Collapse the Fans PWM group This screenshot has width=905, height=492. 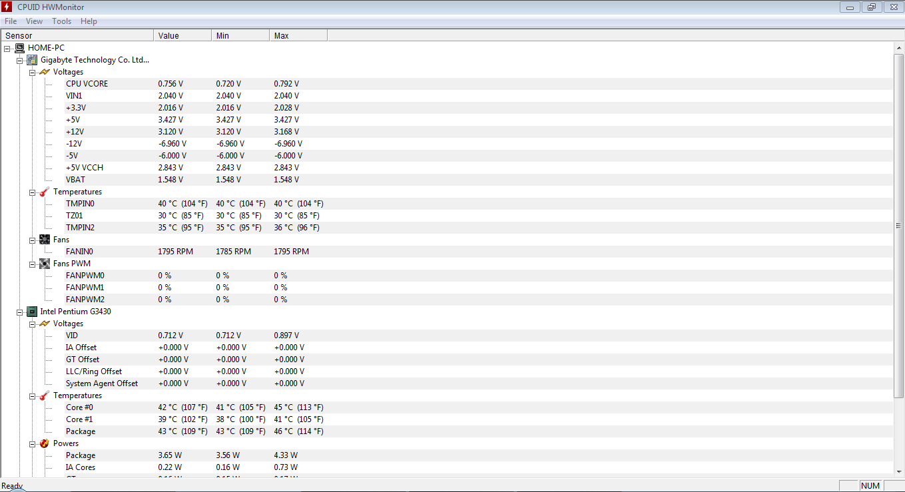pyautogui.click(x=32, y=264)
